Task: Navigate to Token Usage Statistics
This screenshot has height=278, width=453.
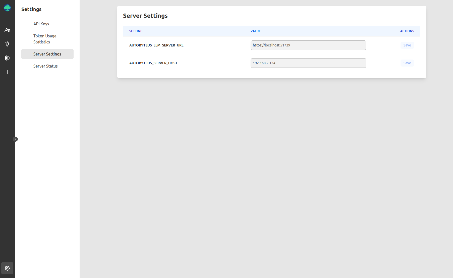Action: (x=45, y=39)
